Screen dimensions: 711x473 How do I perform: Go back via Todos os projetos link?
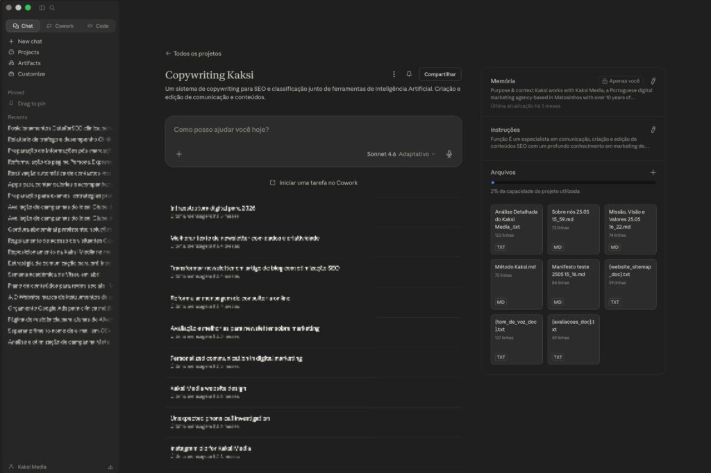194,53
